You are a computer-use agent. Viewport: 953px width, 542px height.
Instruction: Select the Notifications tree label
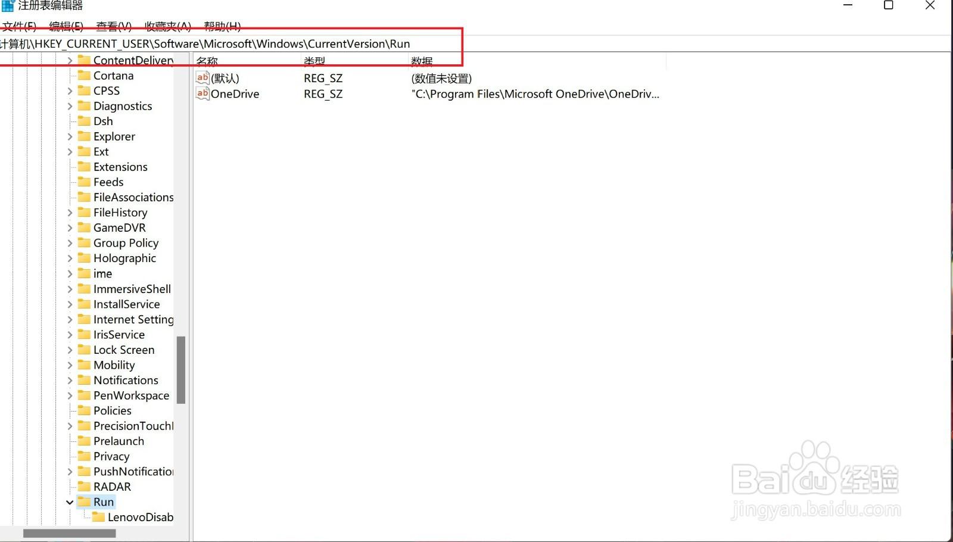126,380
